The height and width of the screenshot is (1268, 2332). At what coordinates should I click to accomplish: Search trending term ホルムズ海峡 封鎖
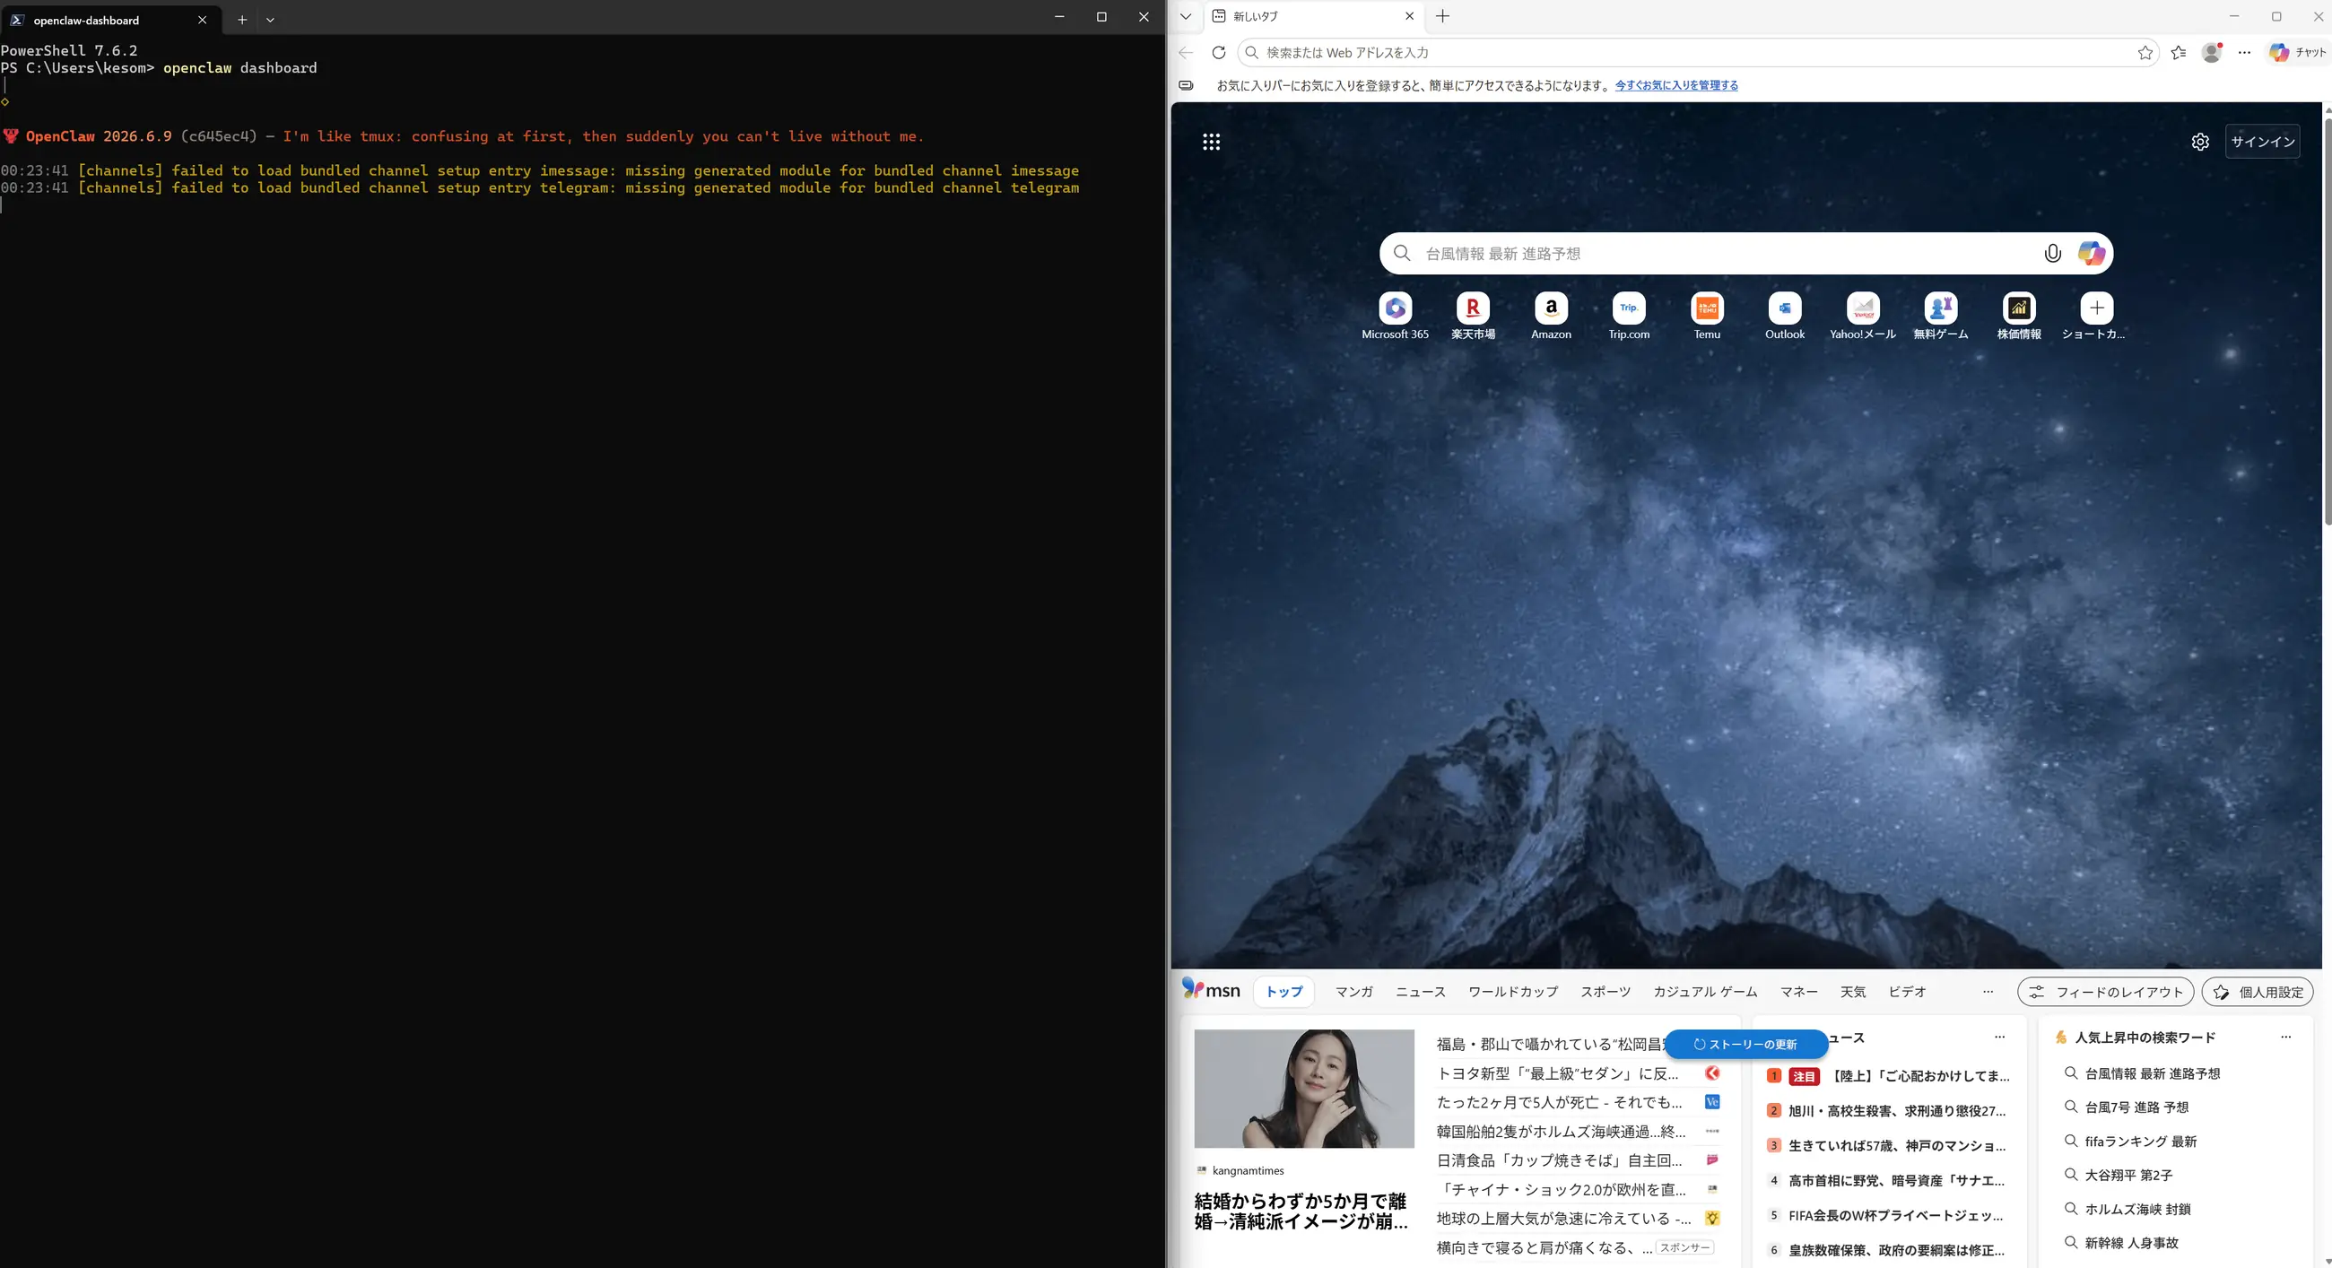click(x=2136, y=1209)
